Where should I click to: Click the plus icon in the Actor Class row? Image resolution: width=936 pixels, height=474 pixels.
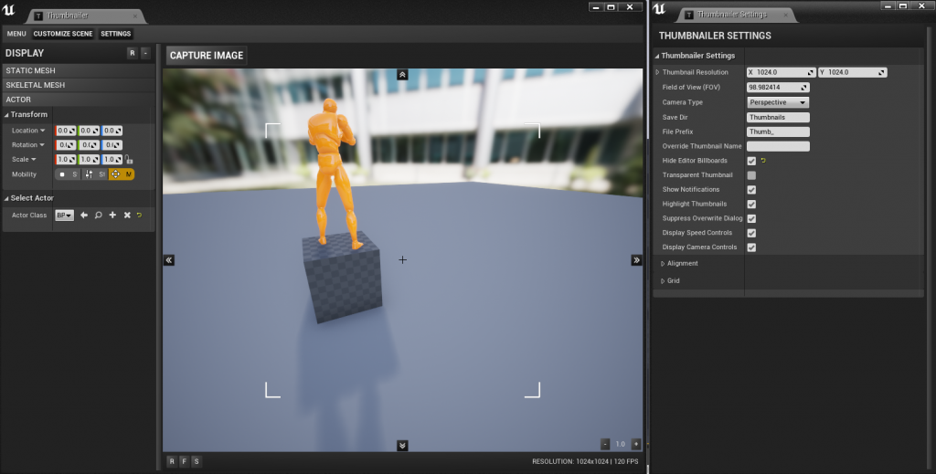click(x=112, y=216)
